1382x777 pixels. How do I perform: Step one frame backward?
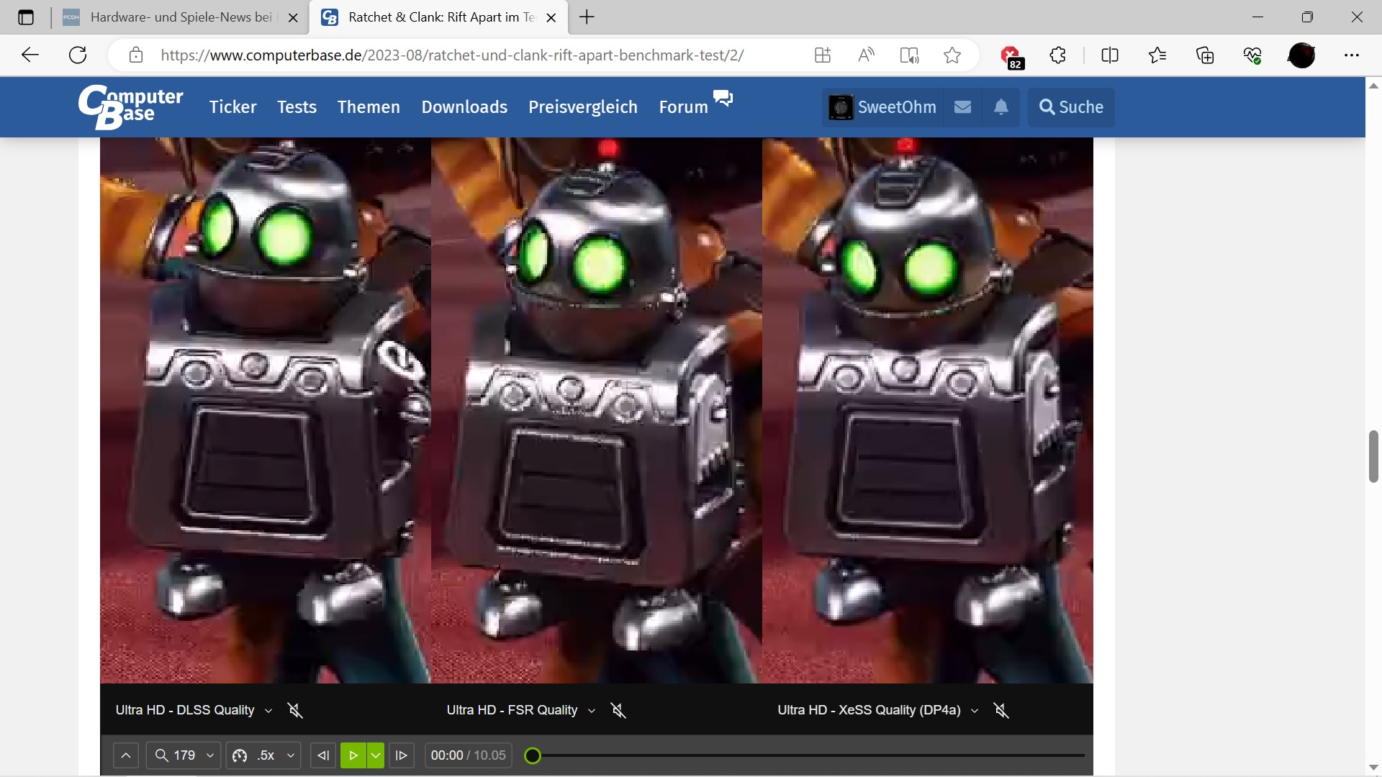[323, 755]
